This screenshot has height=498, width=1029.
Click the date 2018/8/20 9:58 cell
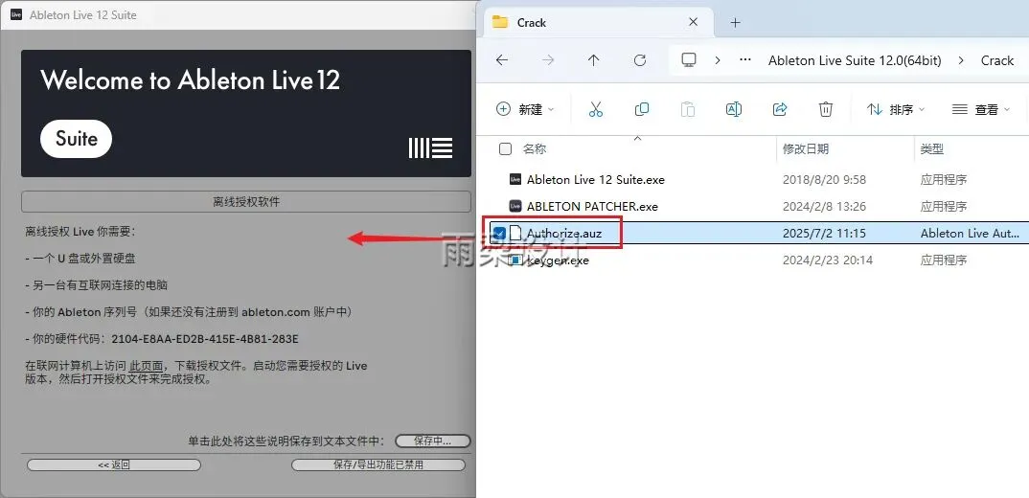point(824,179)
